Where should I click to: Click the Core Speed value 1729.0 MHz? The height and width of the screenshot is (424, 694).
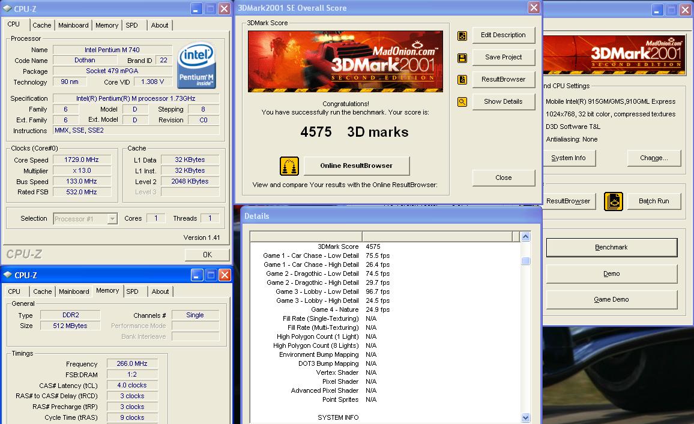tap(82, 160)
